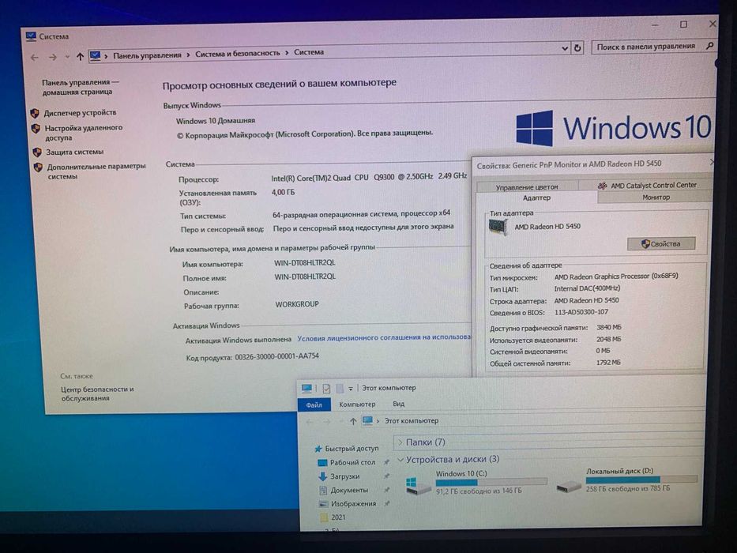Select the Windows 10 (C:) drive icon
This screenshot has width=737, height=553.
coord(417,485)
